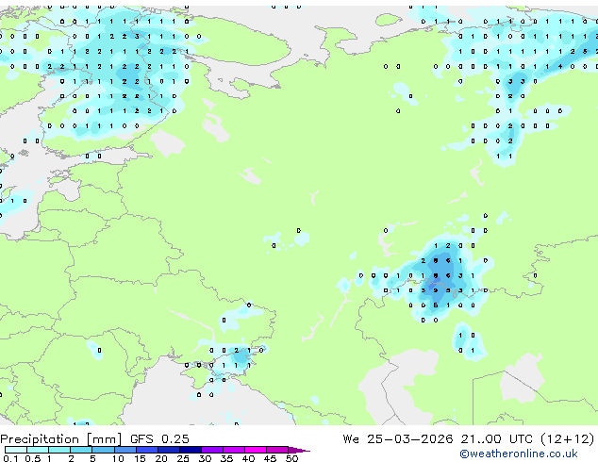Click the date 'We 25-03-2026'
This screenshot has width=598, height=462.
click(398, 439)
